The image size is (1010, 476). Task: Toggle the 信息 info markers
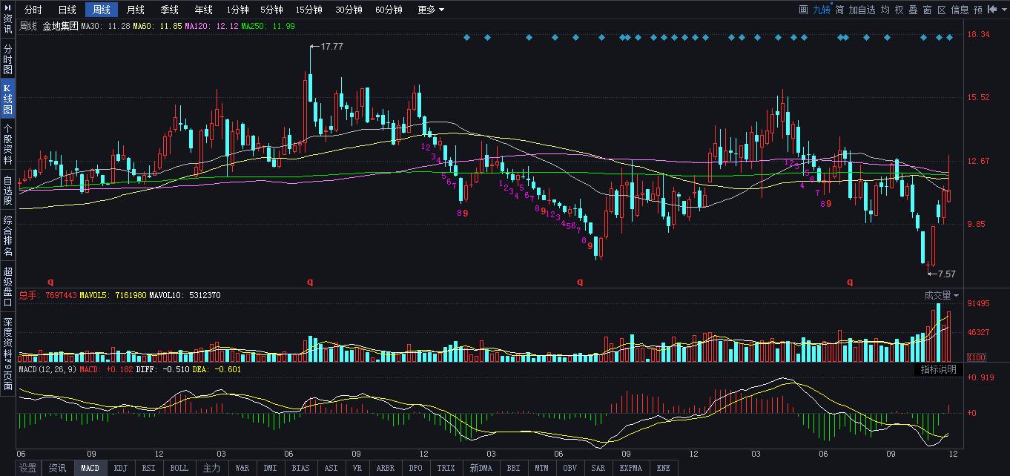[960, 10]
